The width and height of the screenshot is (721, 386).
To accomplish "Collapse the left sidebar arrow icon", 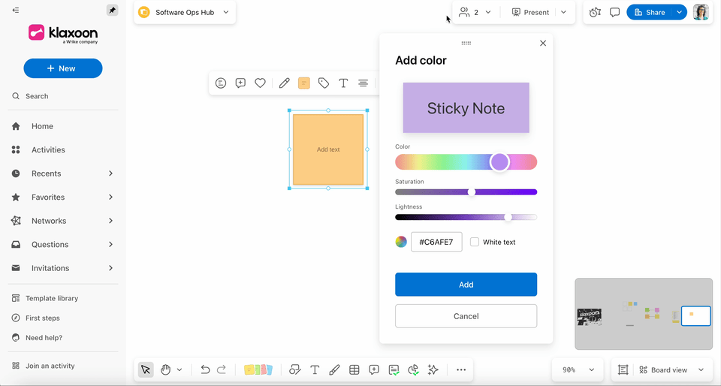I will point(16,10).
